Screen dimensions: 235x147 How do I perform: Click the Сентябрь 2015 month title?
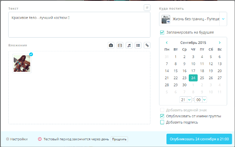click(x=193, y=43)
